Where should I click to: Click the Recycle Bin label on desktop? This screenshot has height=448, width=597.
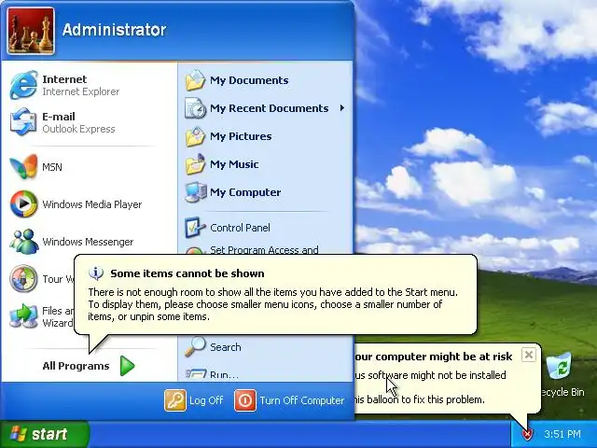click(562, 392)
